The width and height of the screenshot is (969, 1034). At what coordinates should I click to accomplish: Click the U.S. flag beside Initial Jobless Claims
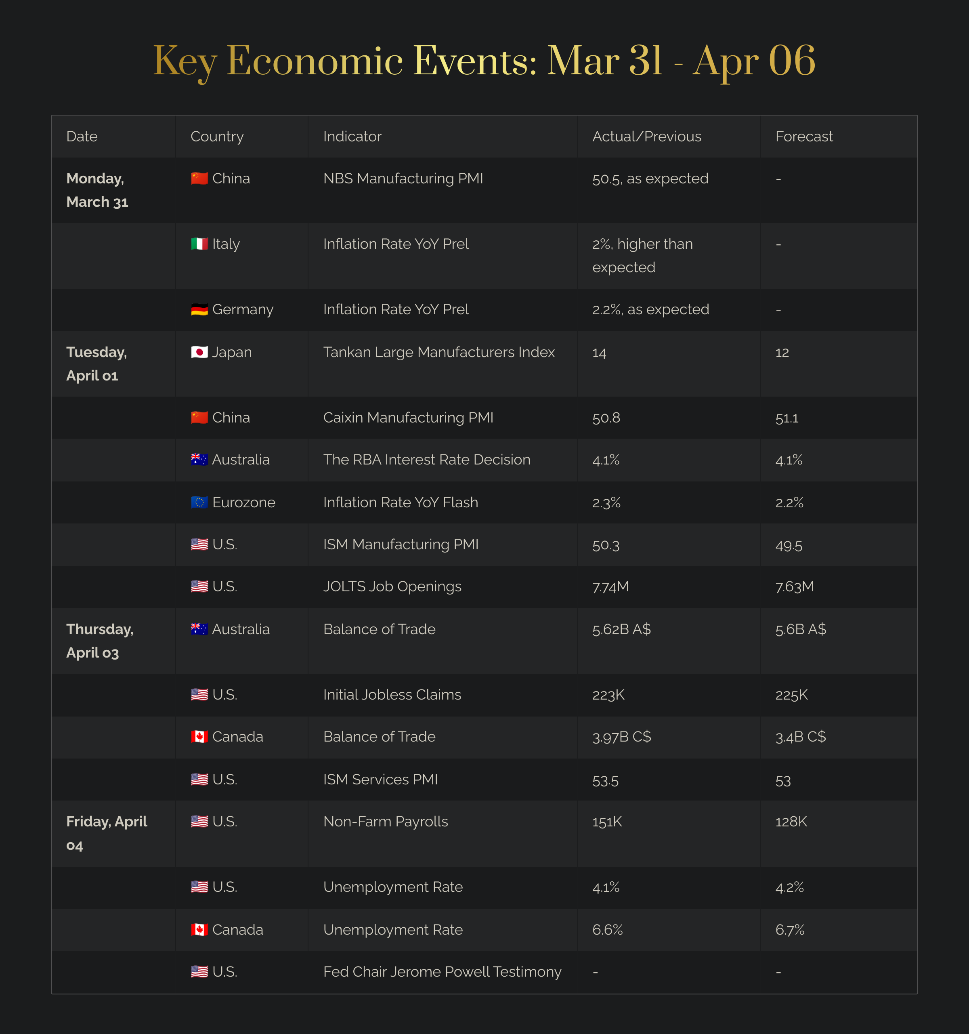[199, 695]
